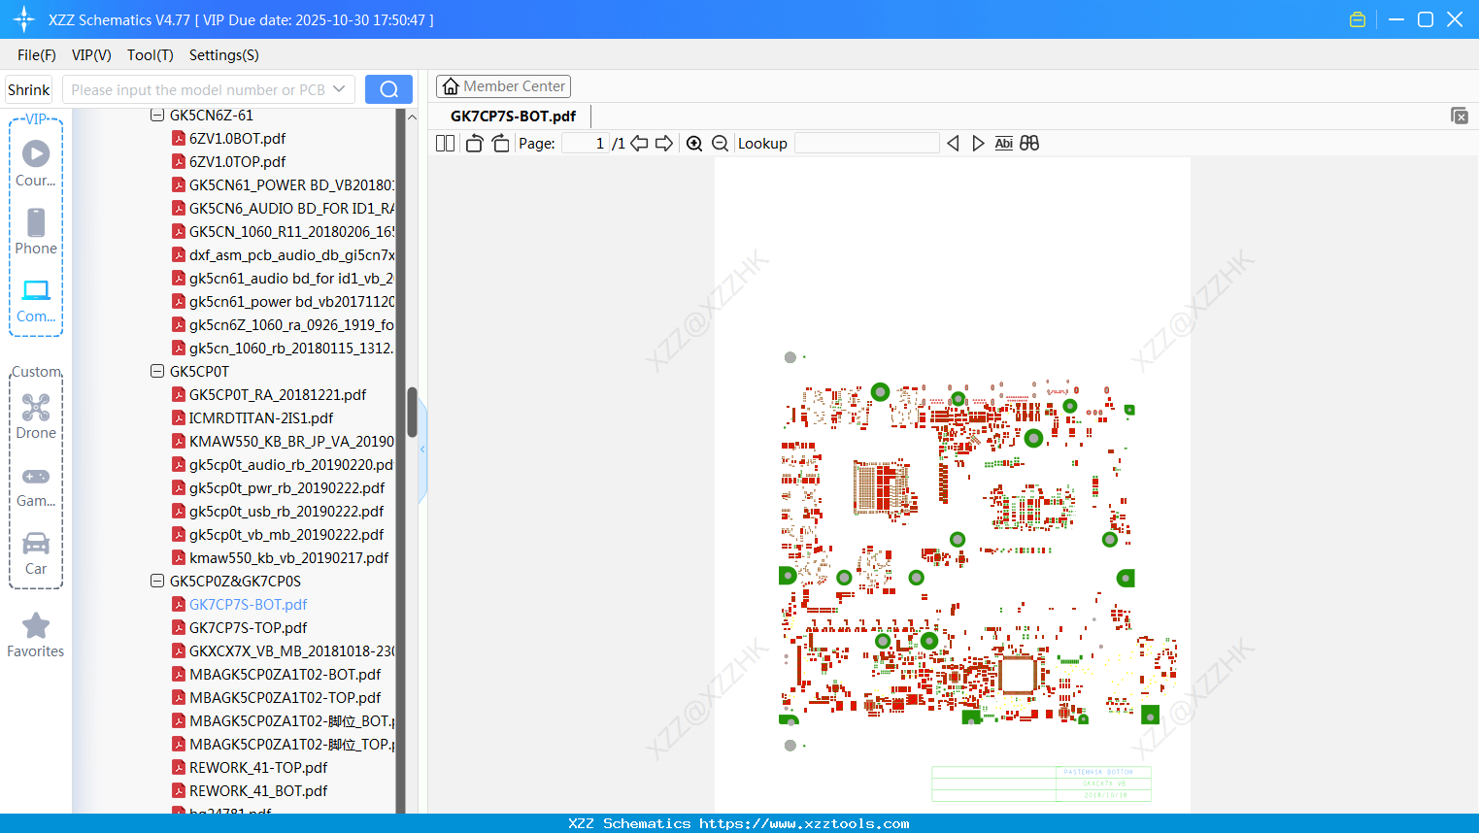This screenshot has width=1479, height=833.
Task: Click the file tree vertical scrollbar thumb
Action: click(x=412, y=413)
